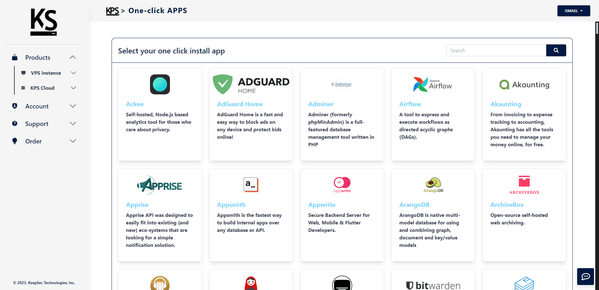Click the Apache Airflow logo
The image size is (599, 290).
[x=433, y=84]
